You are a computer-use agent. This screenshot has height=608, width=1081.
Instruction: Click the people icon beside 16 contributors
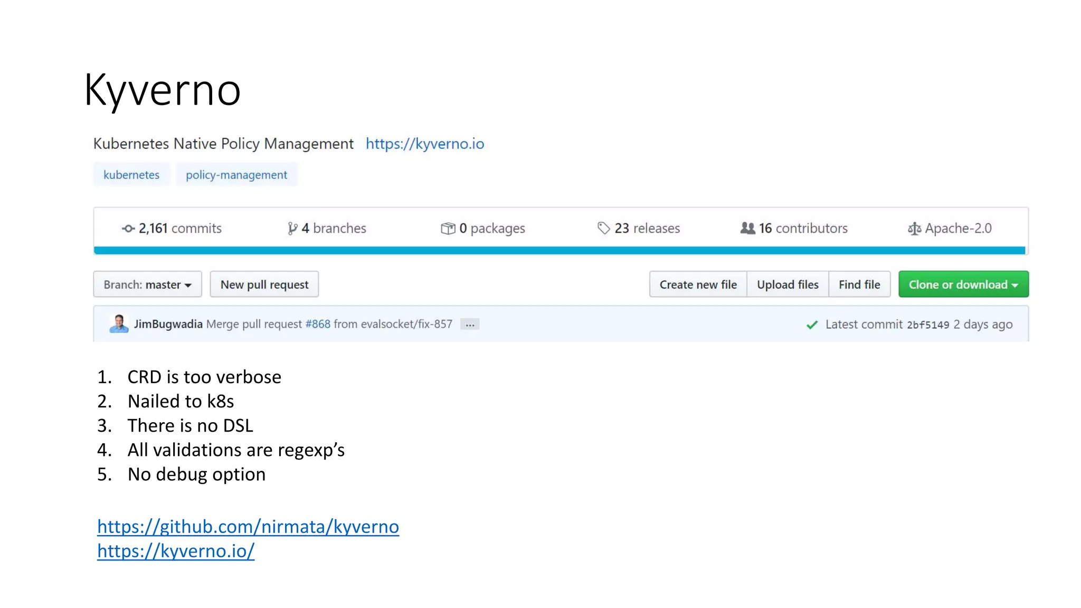pos(747,228)
